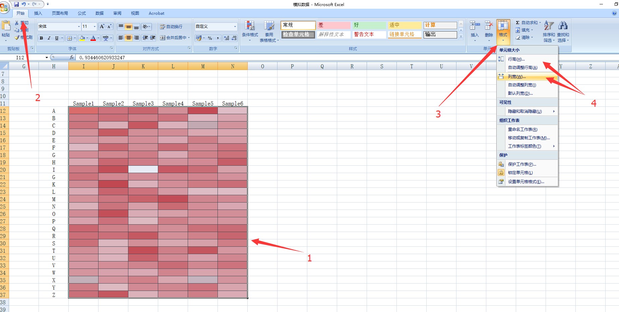Screen dimensions: 619x312
Task: Click the text orientation icon
Action: point(145,26)
